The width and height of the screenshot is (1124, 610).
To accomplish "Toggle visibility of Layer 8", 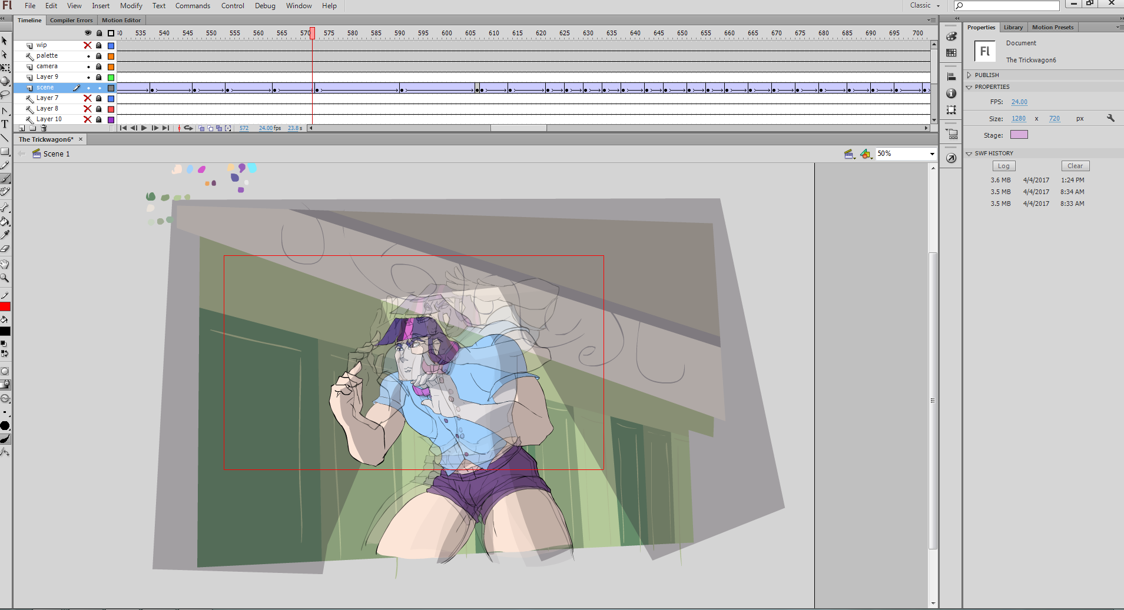I will pos(88,109).
